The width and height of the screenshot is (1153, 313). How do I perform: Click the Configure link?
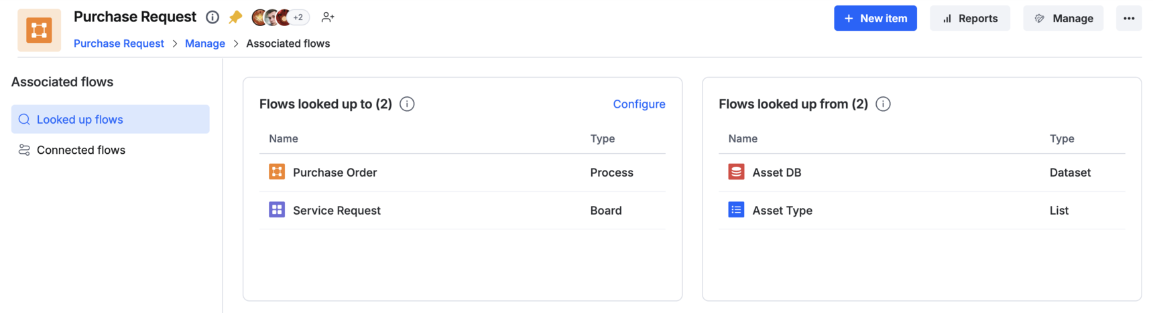(639, 104)
